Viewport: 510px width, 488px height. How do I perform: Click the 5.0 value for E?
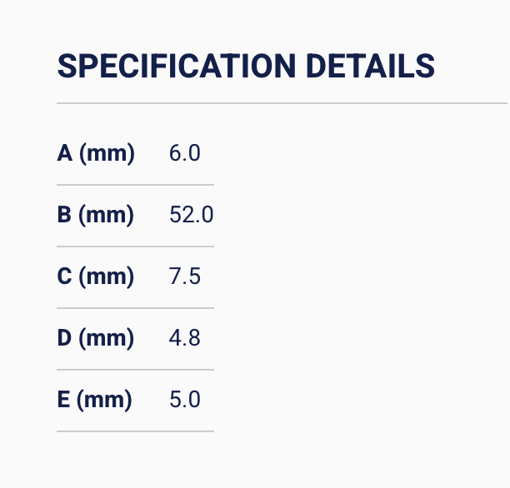coord(184,400)
